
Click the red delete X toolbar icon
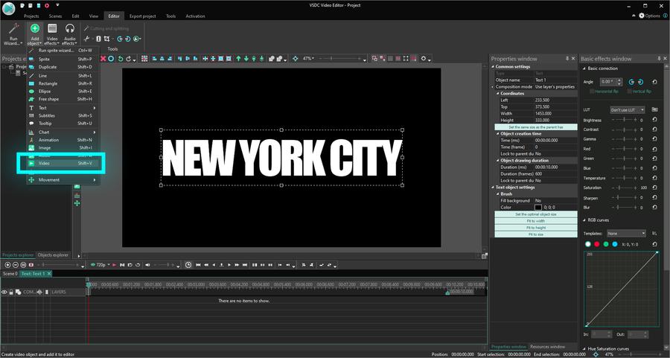pyautogui.click(x=103, y=59)
